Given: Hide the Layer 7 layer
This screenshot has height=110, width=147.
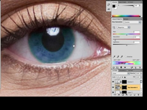Looking at the screenshot, I should click(x=113, y=92).
